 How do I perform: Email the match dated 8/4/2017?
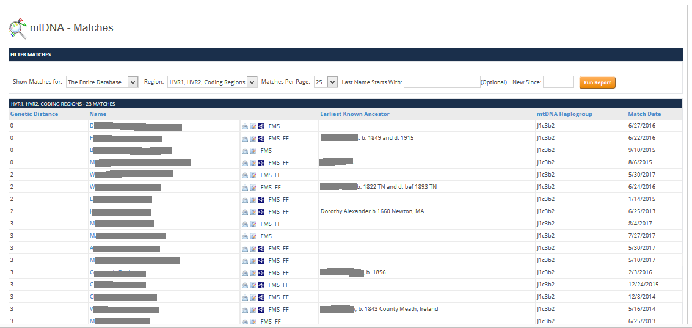point(245,224)
